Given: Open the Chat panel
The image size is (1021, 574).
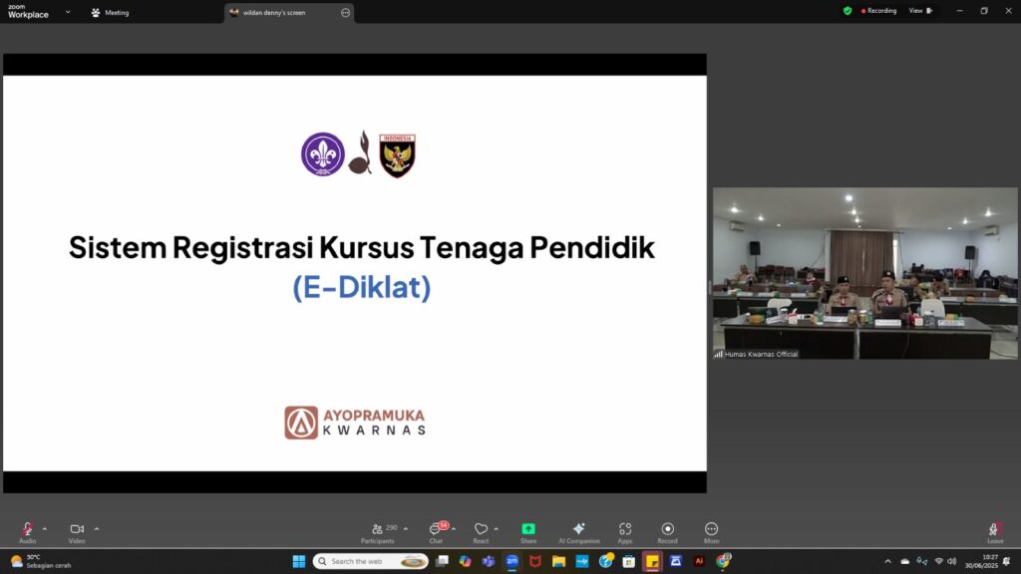Looking at the screenshot, I should (x=437, y=532).
